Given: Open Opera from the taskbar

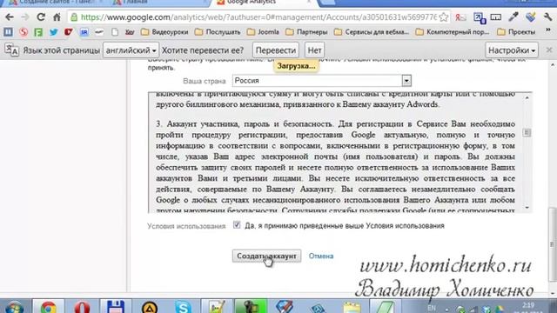Looking at the screenshot, I should click(82, 306).
